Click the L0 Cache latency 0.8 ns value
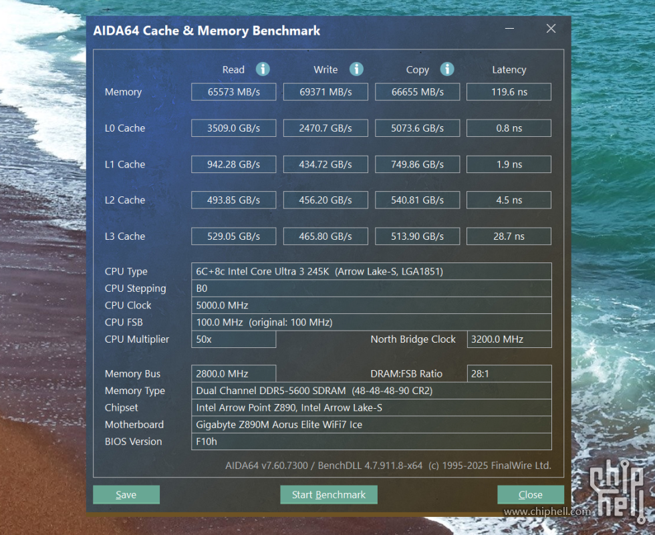Screen dimensions: 655x535 [509, 128]
